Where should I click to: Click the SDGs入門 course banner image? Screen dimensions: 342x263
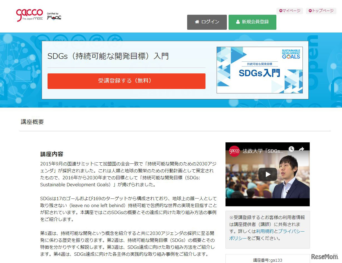click(x=260, y=70)
